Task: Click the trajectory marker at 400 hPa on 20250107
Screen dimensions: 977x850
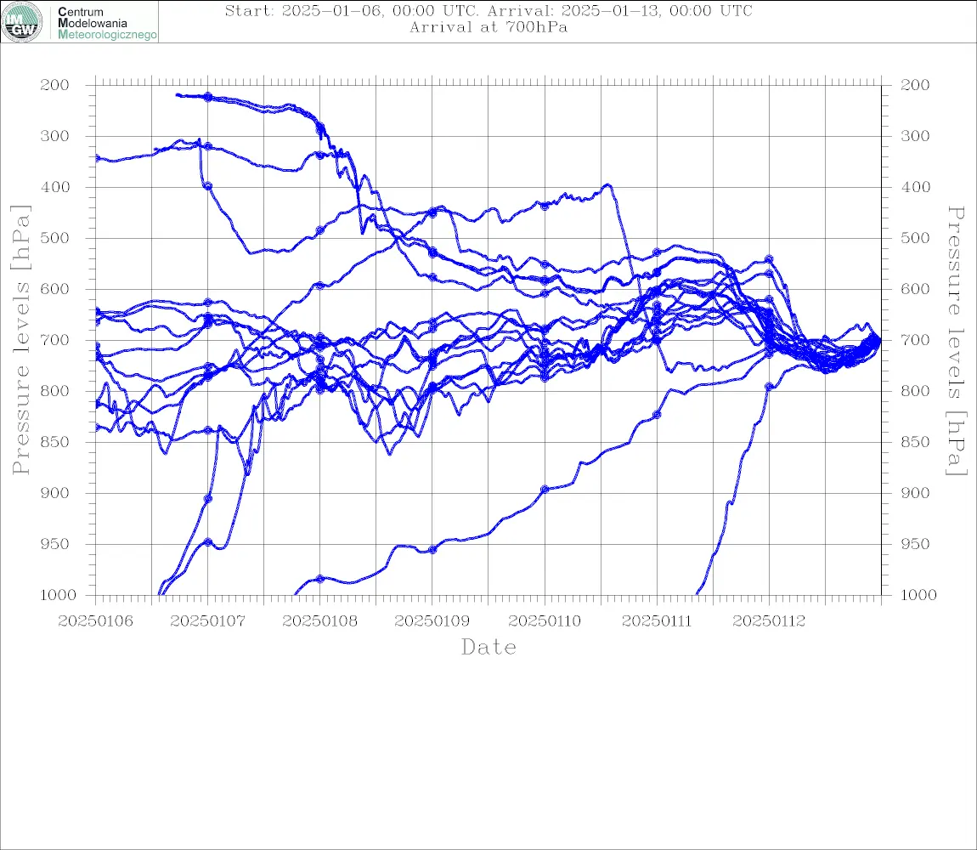Action: [x=208, y=186]
